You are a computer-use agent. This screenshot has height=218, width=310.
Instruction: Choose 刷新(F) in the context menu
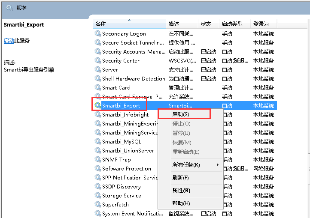pos(191,178)
